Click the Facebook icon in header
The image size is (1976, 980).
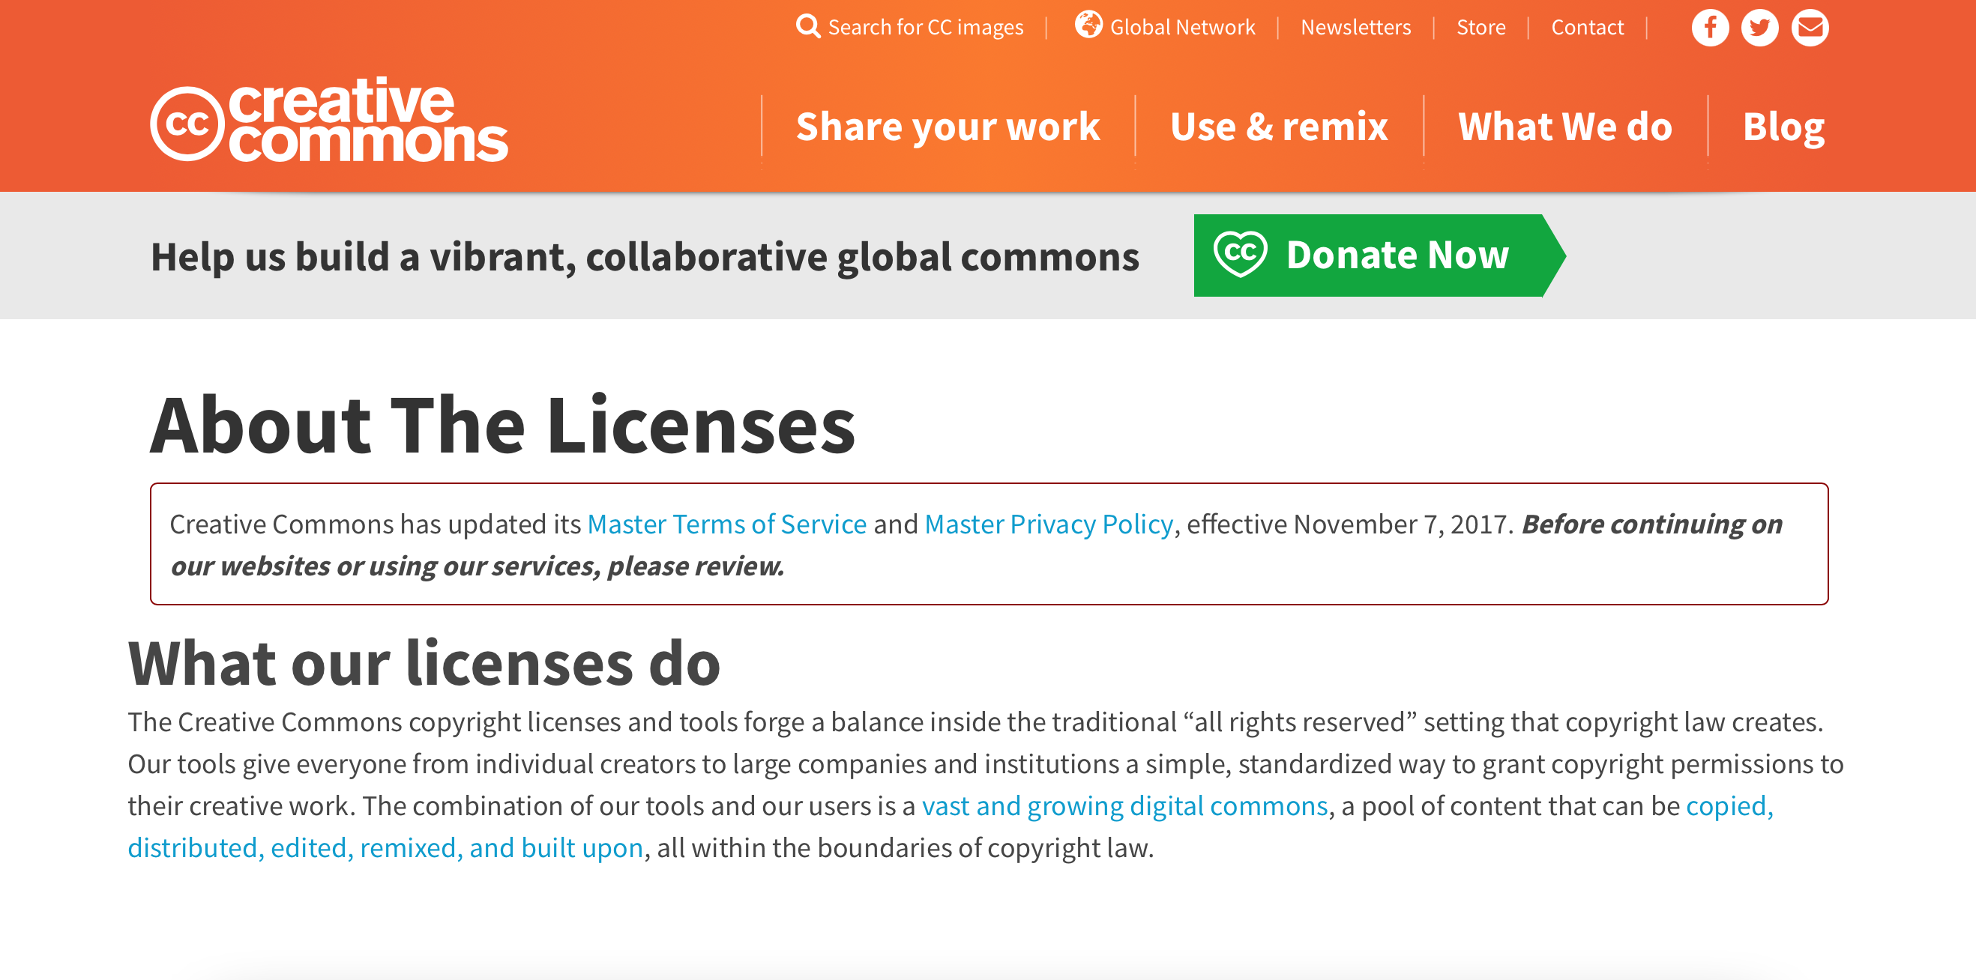coord(1709,28)
